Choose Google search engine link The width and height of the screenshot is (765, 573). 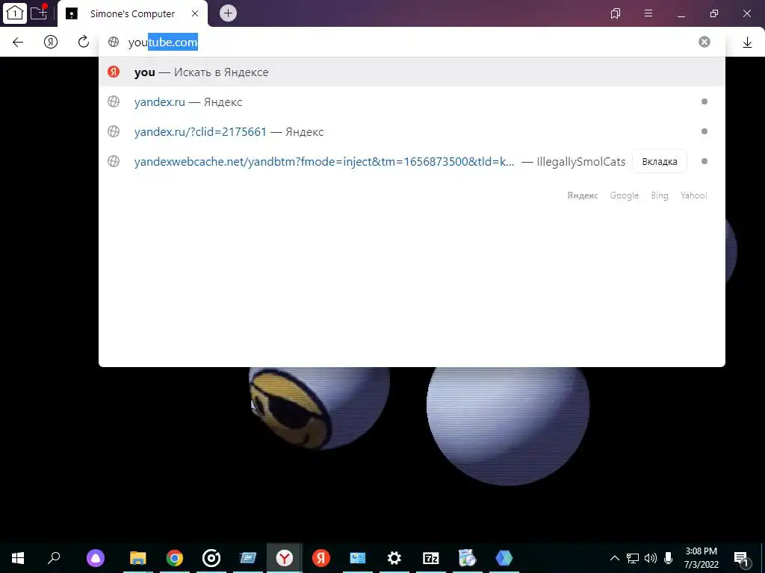(x=624, y=195)
